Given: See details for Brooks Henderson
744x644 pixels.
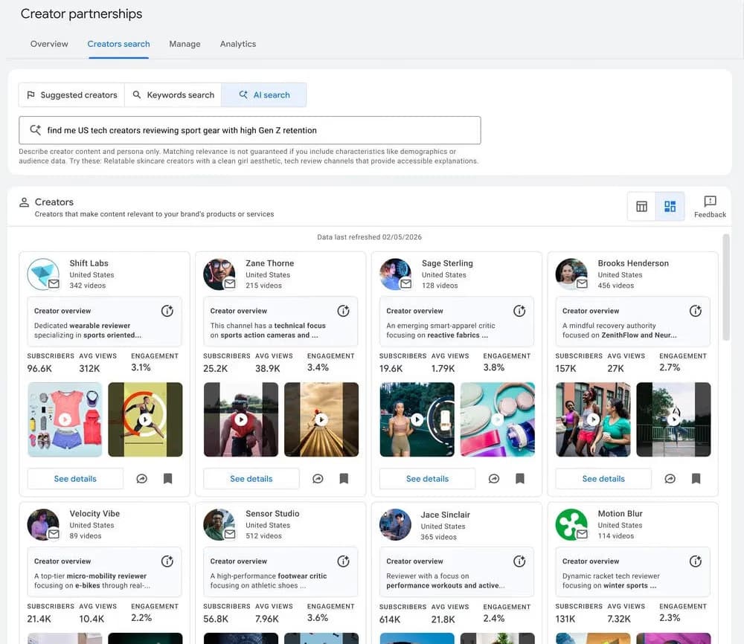Looking at the screenshot, I should (603, 478).
